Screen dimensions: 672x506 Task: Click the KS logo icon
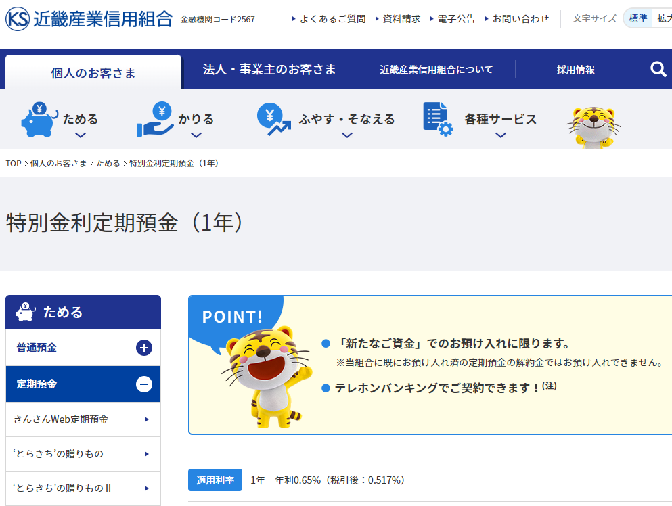coord(18,19)
